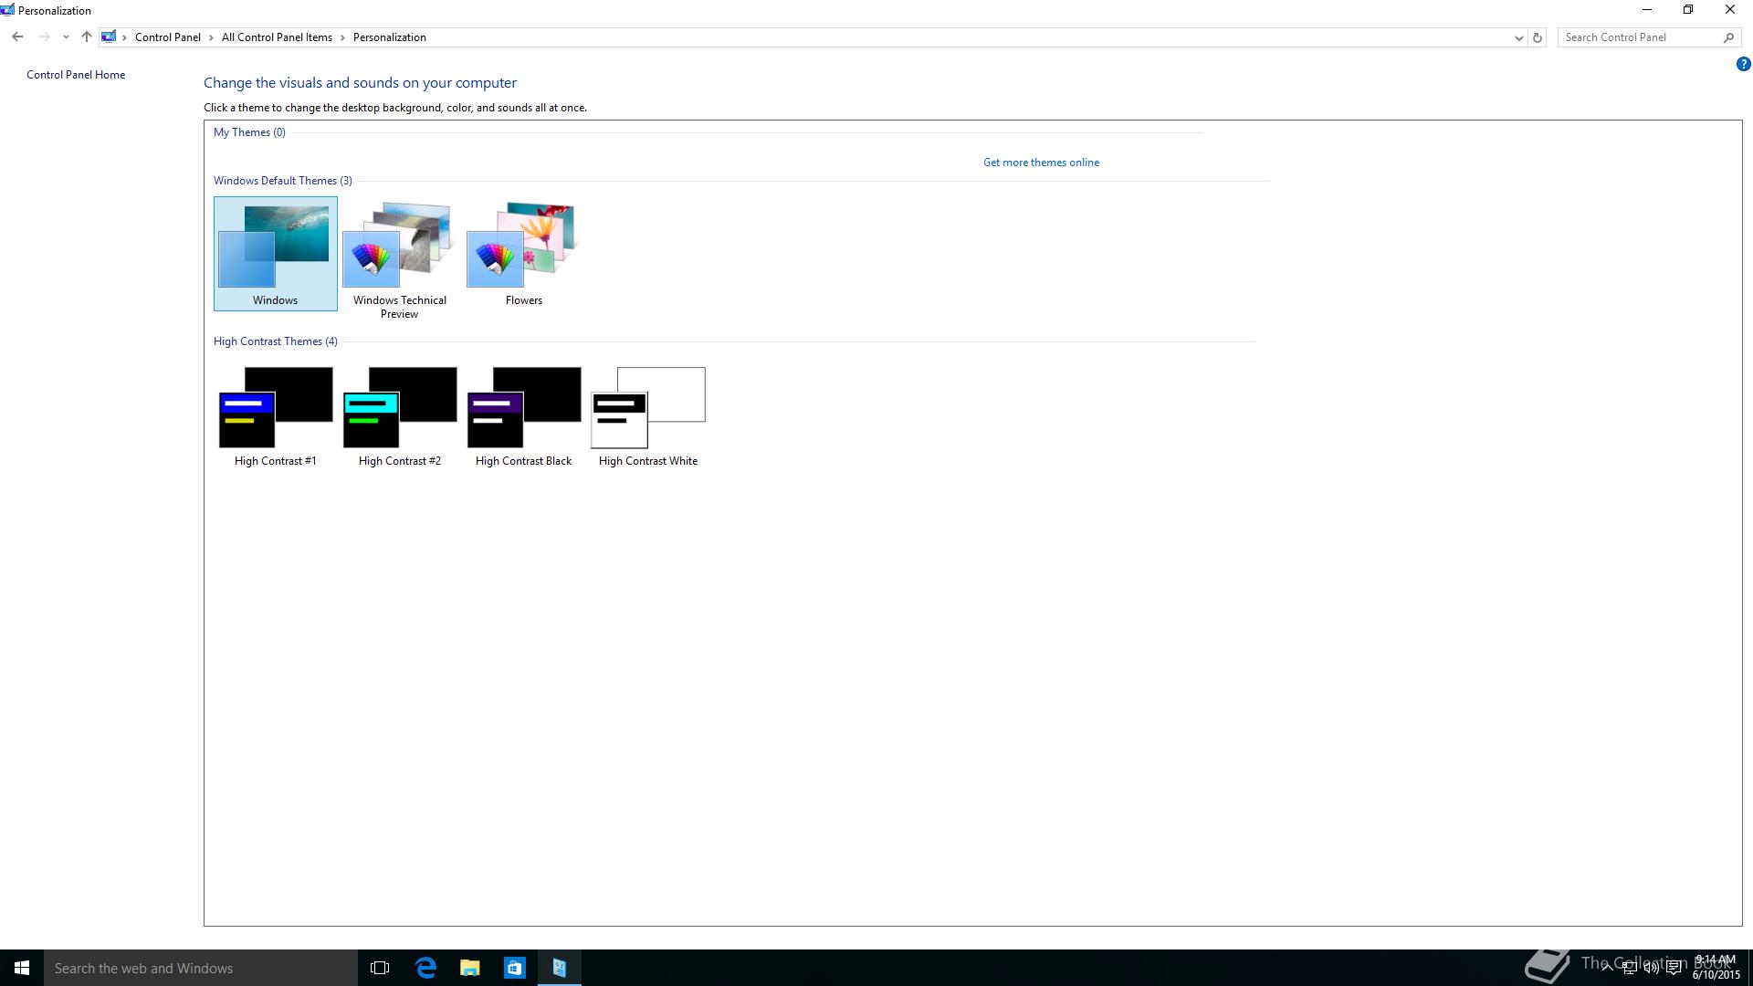Open network status tray icon
The width and height of the screenshot is (1753, 986).
(x=1630, y=968)
